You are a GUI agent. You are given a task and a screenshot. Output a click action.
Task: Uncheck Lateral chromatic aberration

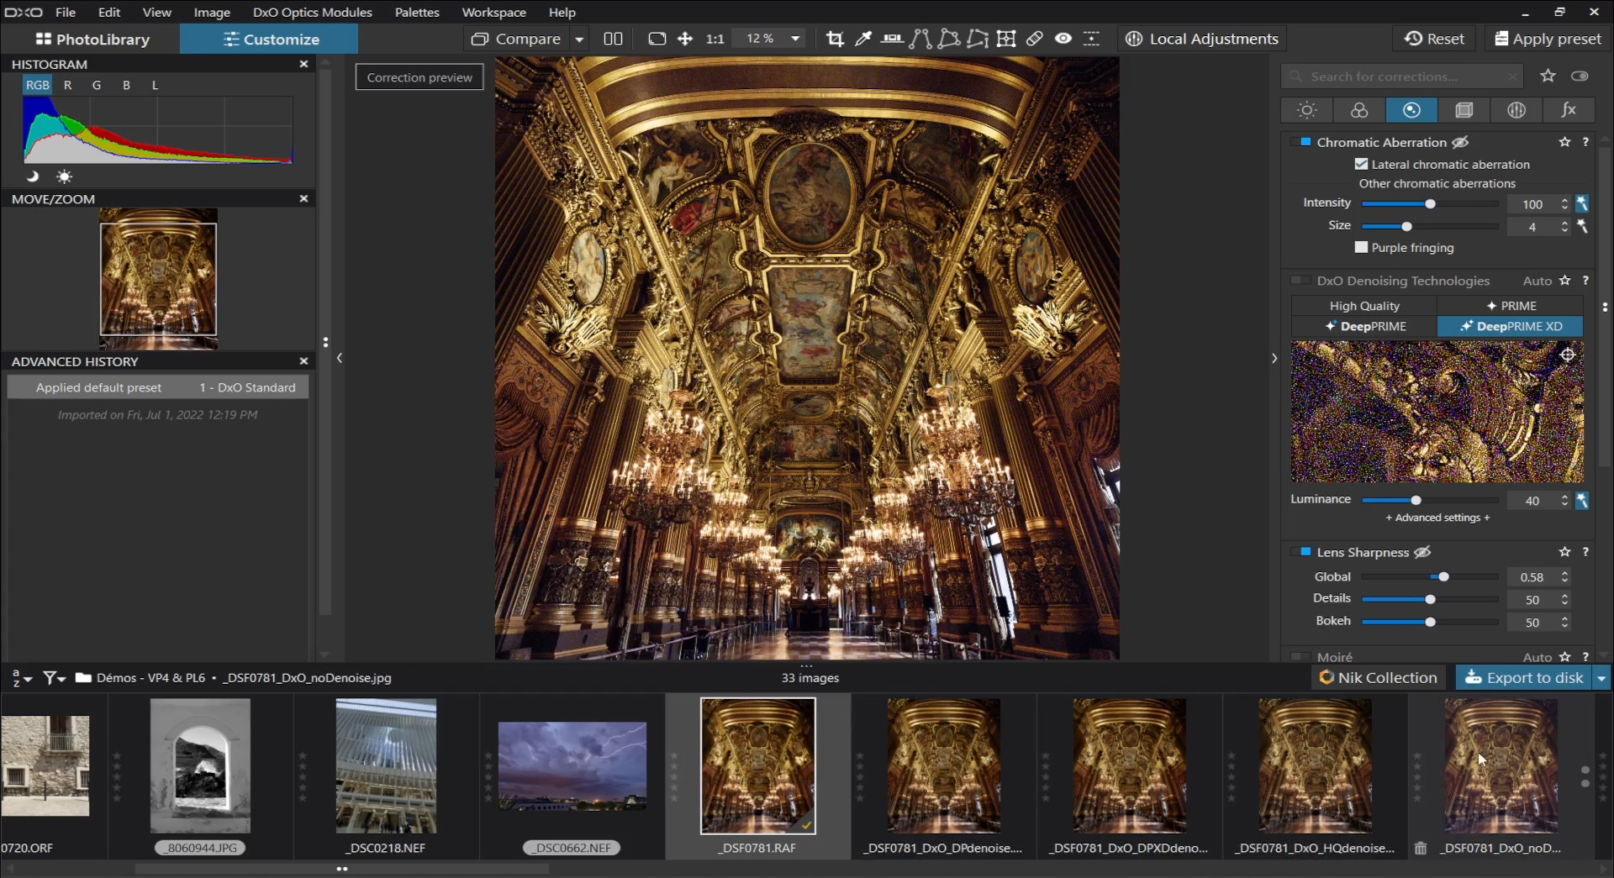pyautogui.click(x=1361, y=164)
